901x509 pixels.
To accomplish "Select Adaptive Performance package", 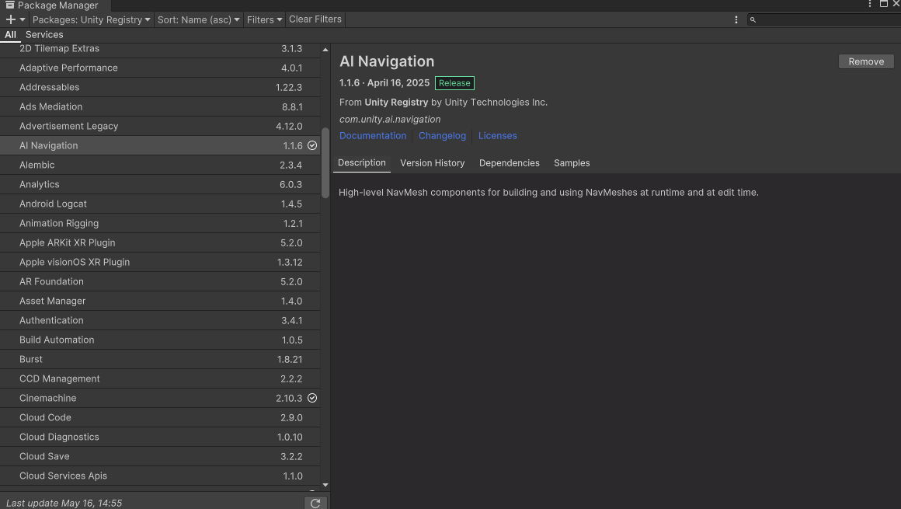I will [x=160, y=68].
